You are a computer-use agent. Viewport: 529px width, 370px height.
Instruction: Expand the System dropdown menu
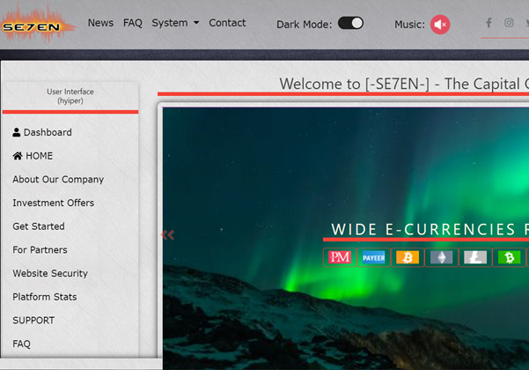click(175, 23)
